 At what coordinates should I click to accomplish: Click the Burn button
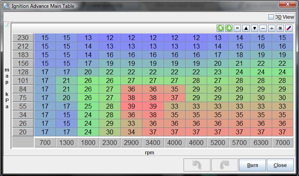tap(252, 165)
